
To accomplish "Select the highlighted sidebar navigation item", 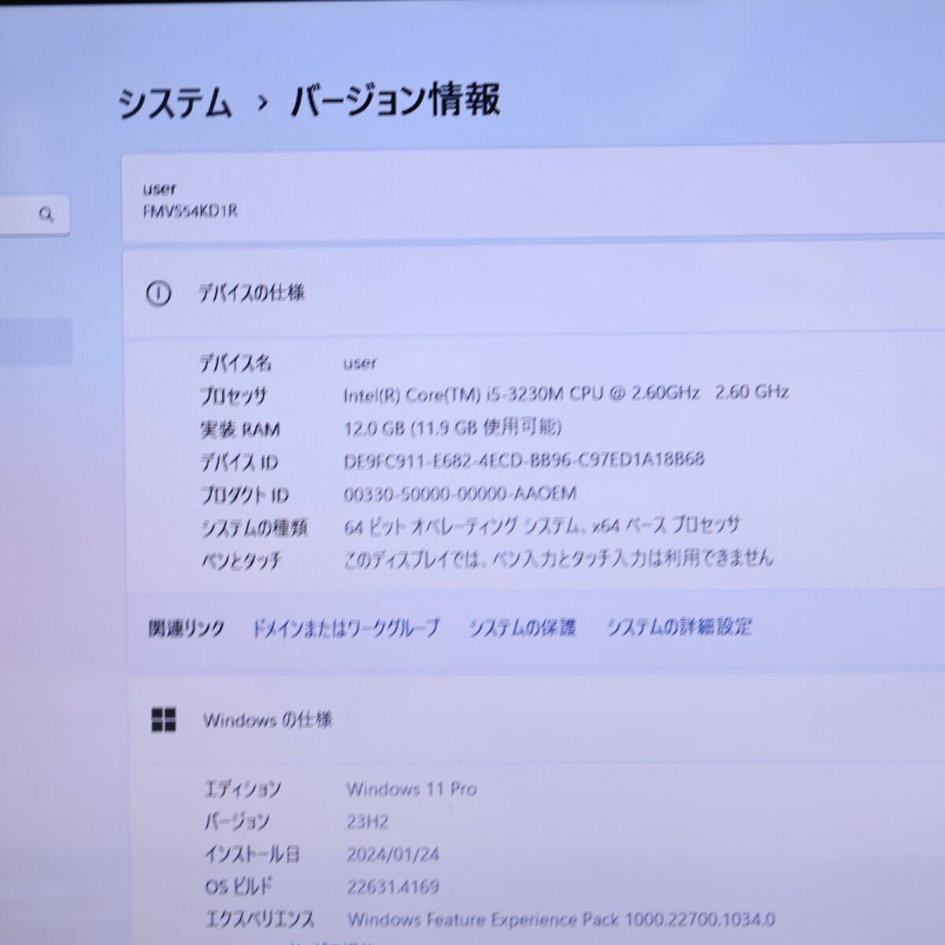I will [x=36, y=341].
